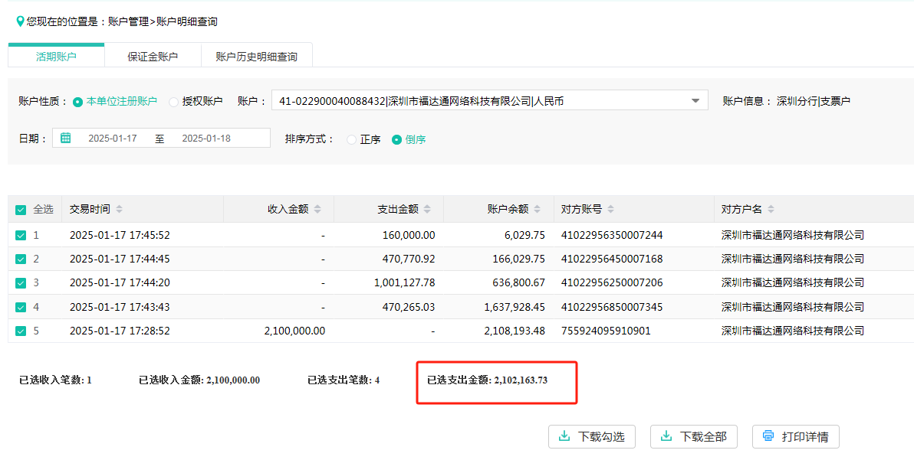Click sort arrows on 支出金额 column

(x=427, y=210)
